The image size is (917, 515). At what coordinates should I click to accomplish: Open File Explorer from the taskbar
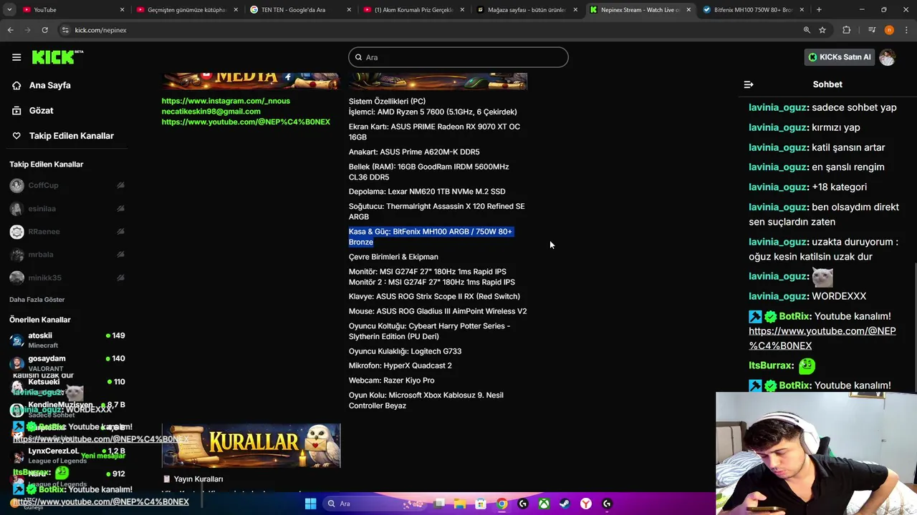click(460, 504)
